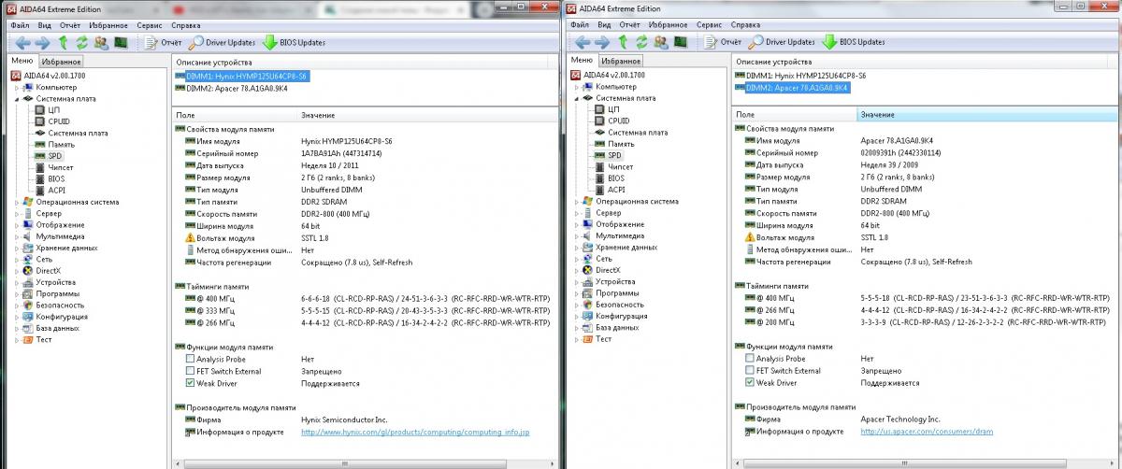Open the Hynix product information link
This screenshot has height=469, width=1122.
414,432
